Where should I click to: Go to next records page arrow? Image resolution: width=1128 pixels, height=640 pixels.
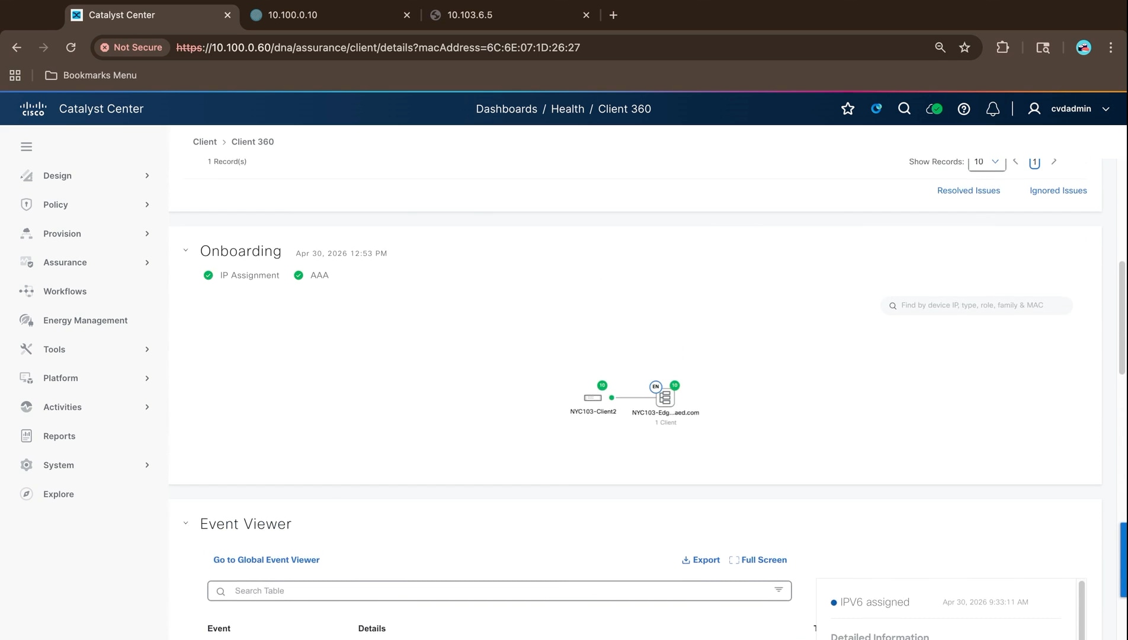[1053, 161]
